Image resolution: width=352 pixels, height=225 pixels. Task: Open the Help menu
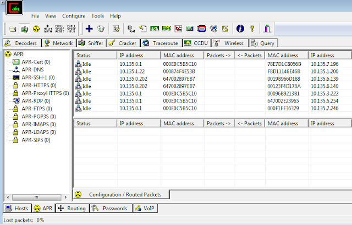(x=115, y=16)
